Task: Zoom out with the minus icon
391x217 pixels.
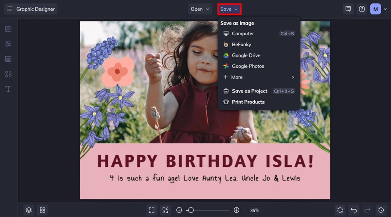Action: (x=179, y=210)
